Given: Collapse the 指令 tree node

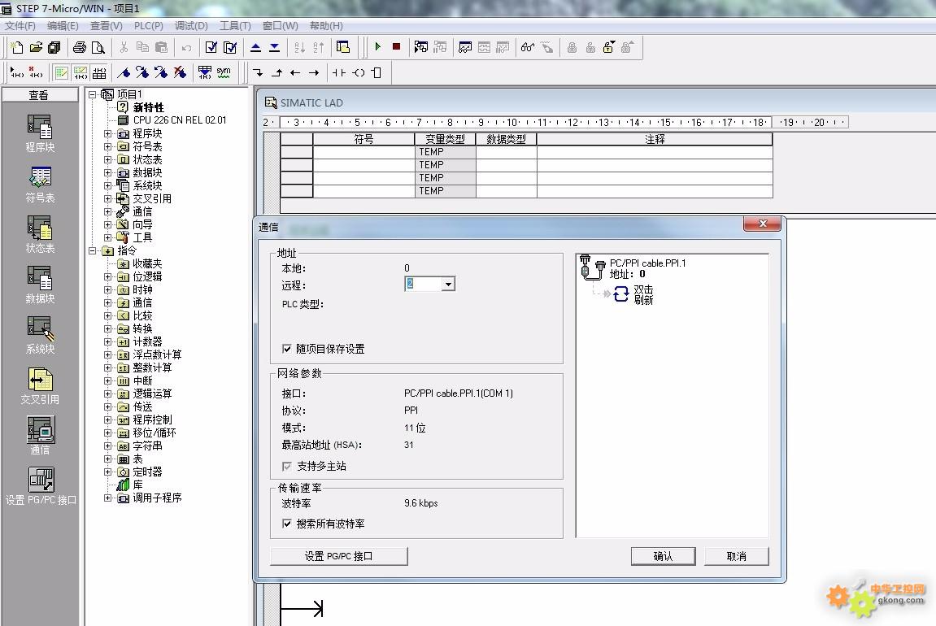Looking at the screenshot, I should 93,250.
